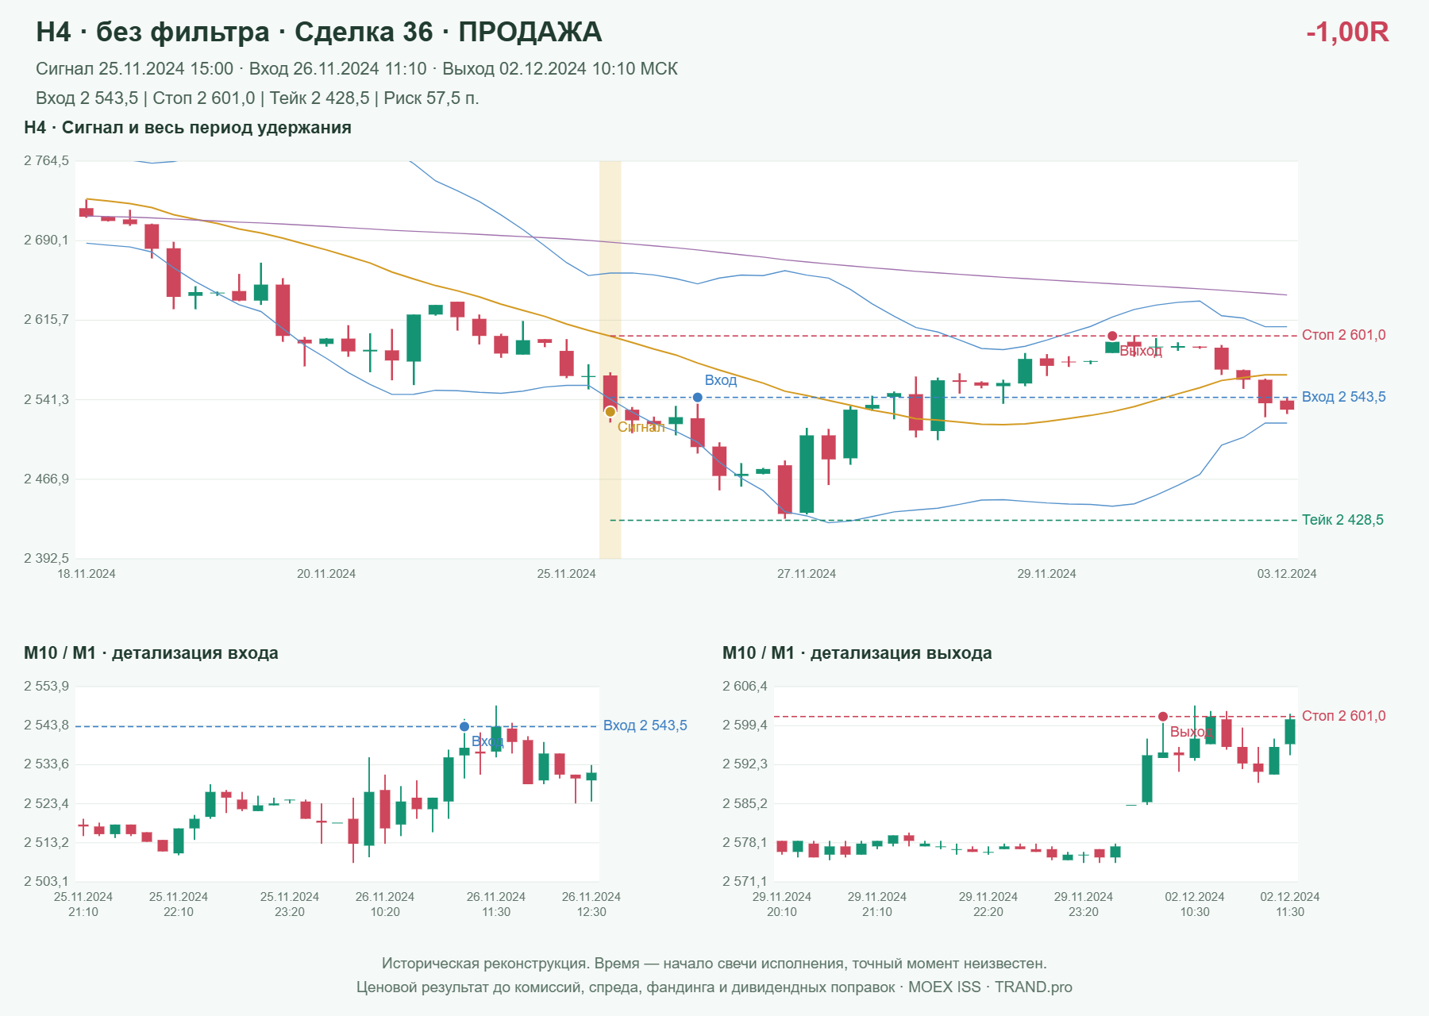Image resolution: width=1429 pixels, height=1016 pixels.
Task: Click the 'Вход 2 543,5' label in entry detail chart
Action: pos(645,725)
